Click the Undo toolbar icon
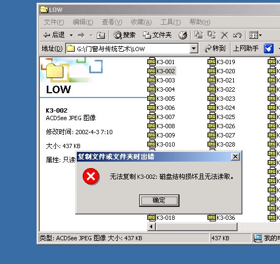280x264 pixels. (x=237, y=35)
